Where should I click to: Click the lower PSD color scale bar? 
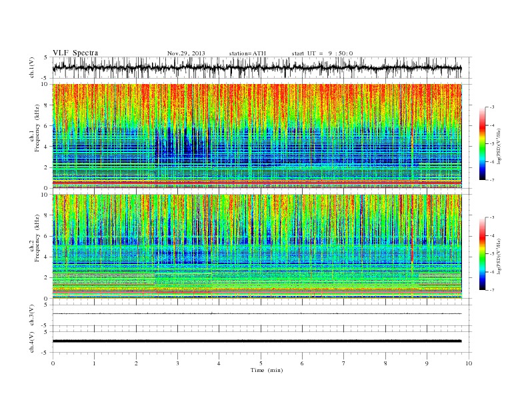pos(482,253)
